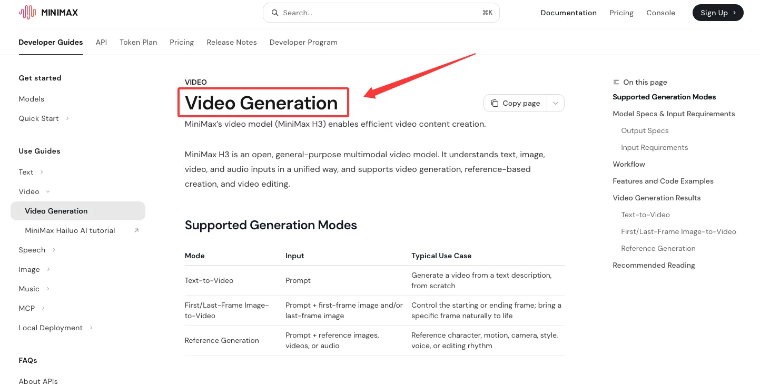The width and height of the screenshot is (760, 386).
Task: Expand the Quick Start section
Action: click(67, 118)
